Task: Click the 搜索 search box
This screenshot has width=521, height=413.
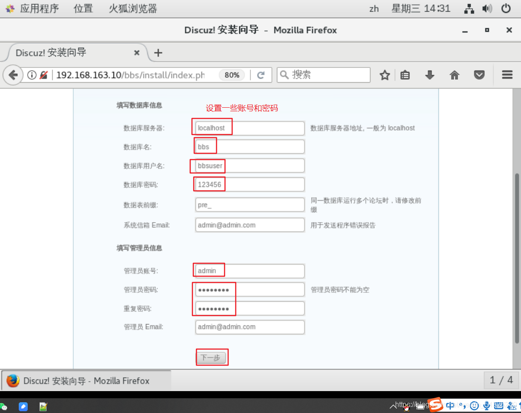Action: coord(324,75)
